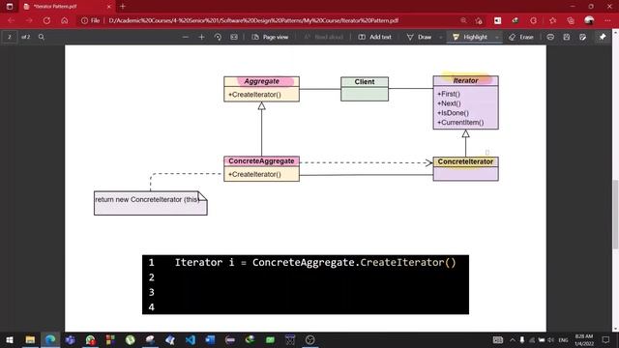Viewport: 619px width, 348px height.
Task: Select the Draw tool
Action: tap(419, 37)
